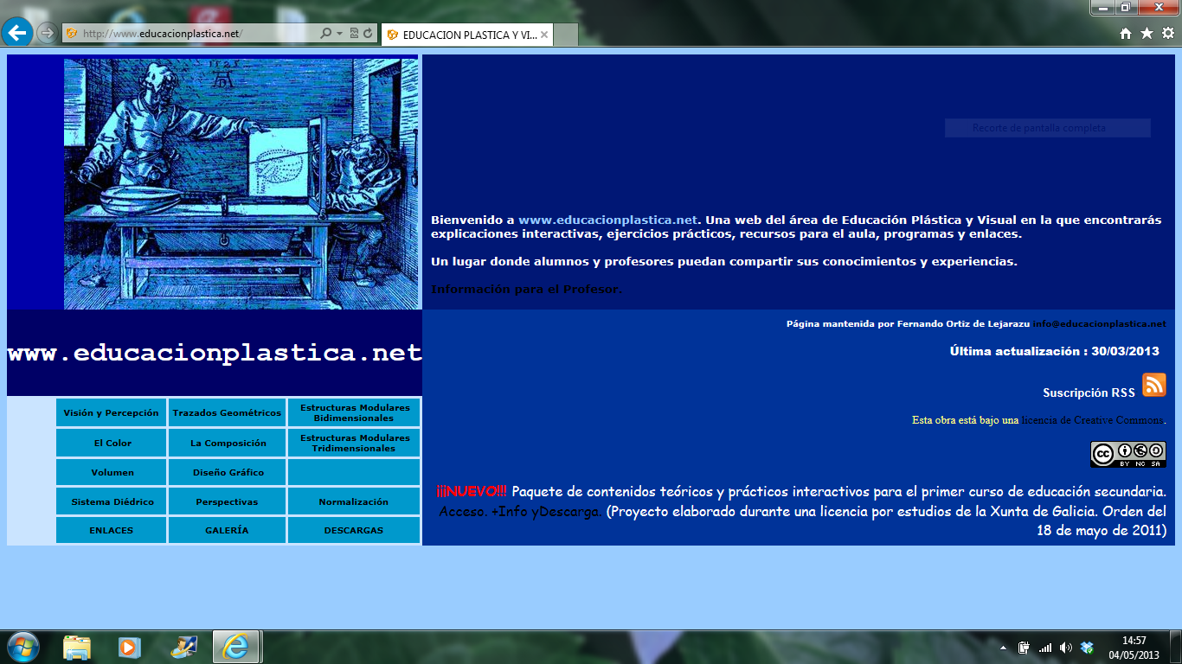Open the address bar autocomplete dropdown arrow

click(x=339, y=34)
